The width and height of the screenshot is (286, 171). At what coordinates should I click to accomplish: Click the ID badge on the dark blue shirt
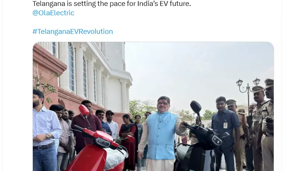tap(226, 125)
